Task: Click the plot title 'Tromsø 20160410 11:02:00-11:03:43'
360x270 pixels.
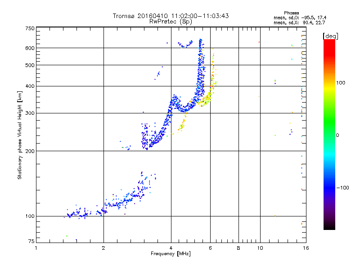Action: coord(171,16)
